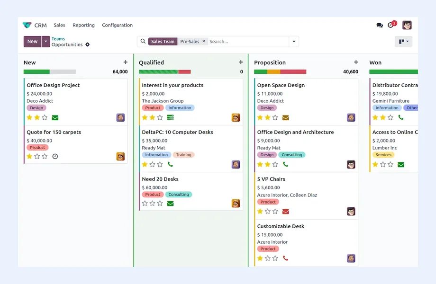436x284 pixels.
Task: Add a quick opportunity in Proposition column
Action: 356,62
